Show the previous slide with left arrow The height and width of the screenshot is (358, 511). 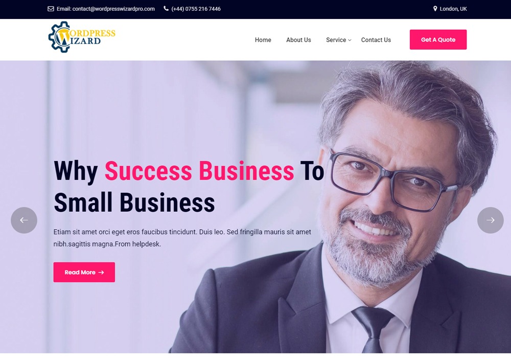24,220
